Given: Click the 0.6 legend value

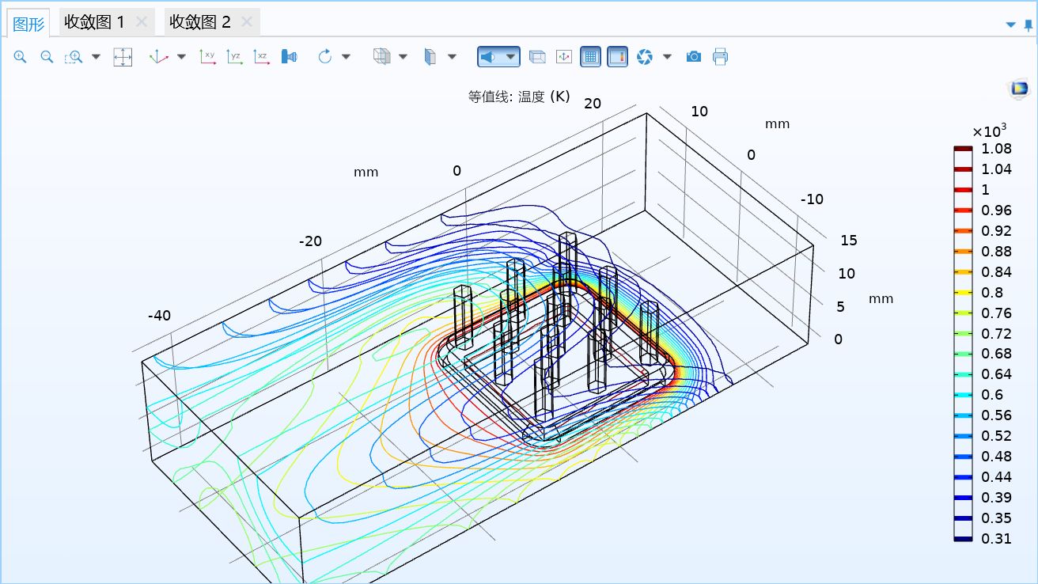Looking at the screenshot, I should coord(991,395).
